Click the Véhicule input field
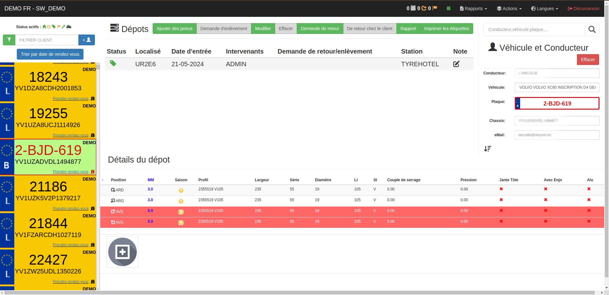 (557, 87)
